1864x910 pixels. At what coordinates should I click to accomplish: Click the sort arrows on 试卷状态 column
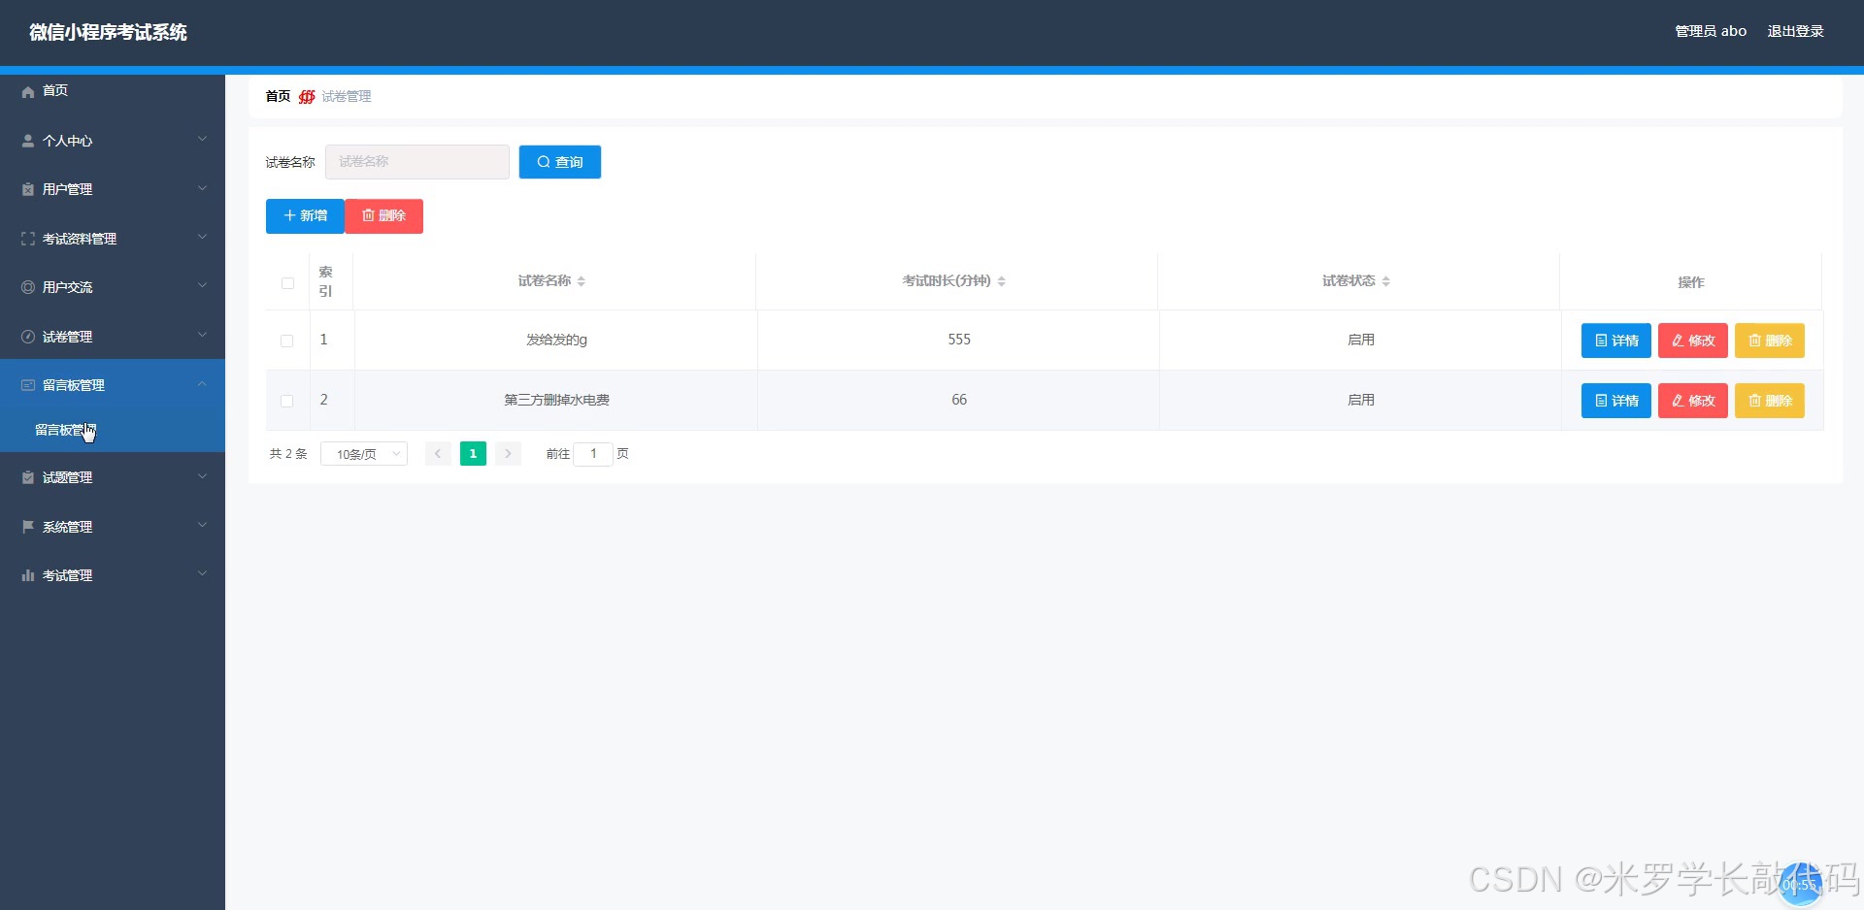(1386, 281)
